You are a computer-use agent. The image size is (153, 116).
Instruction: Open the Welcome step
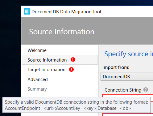pos(37,50)
